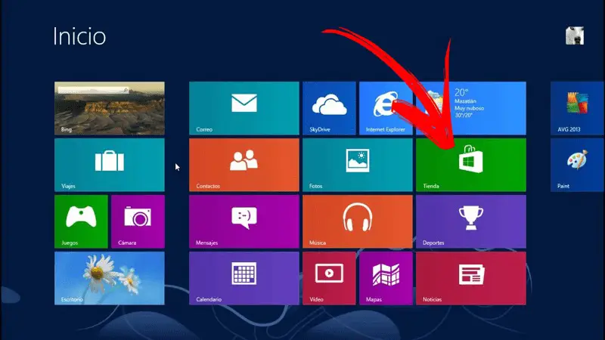Launch the SkyDrive cloud tile

click(329, 108)
